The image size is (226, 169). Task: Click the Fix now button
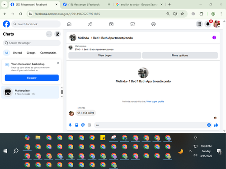32,78
